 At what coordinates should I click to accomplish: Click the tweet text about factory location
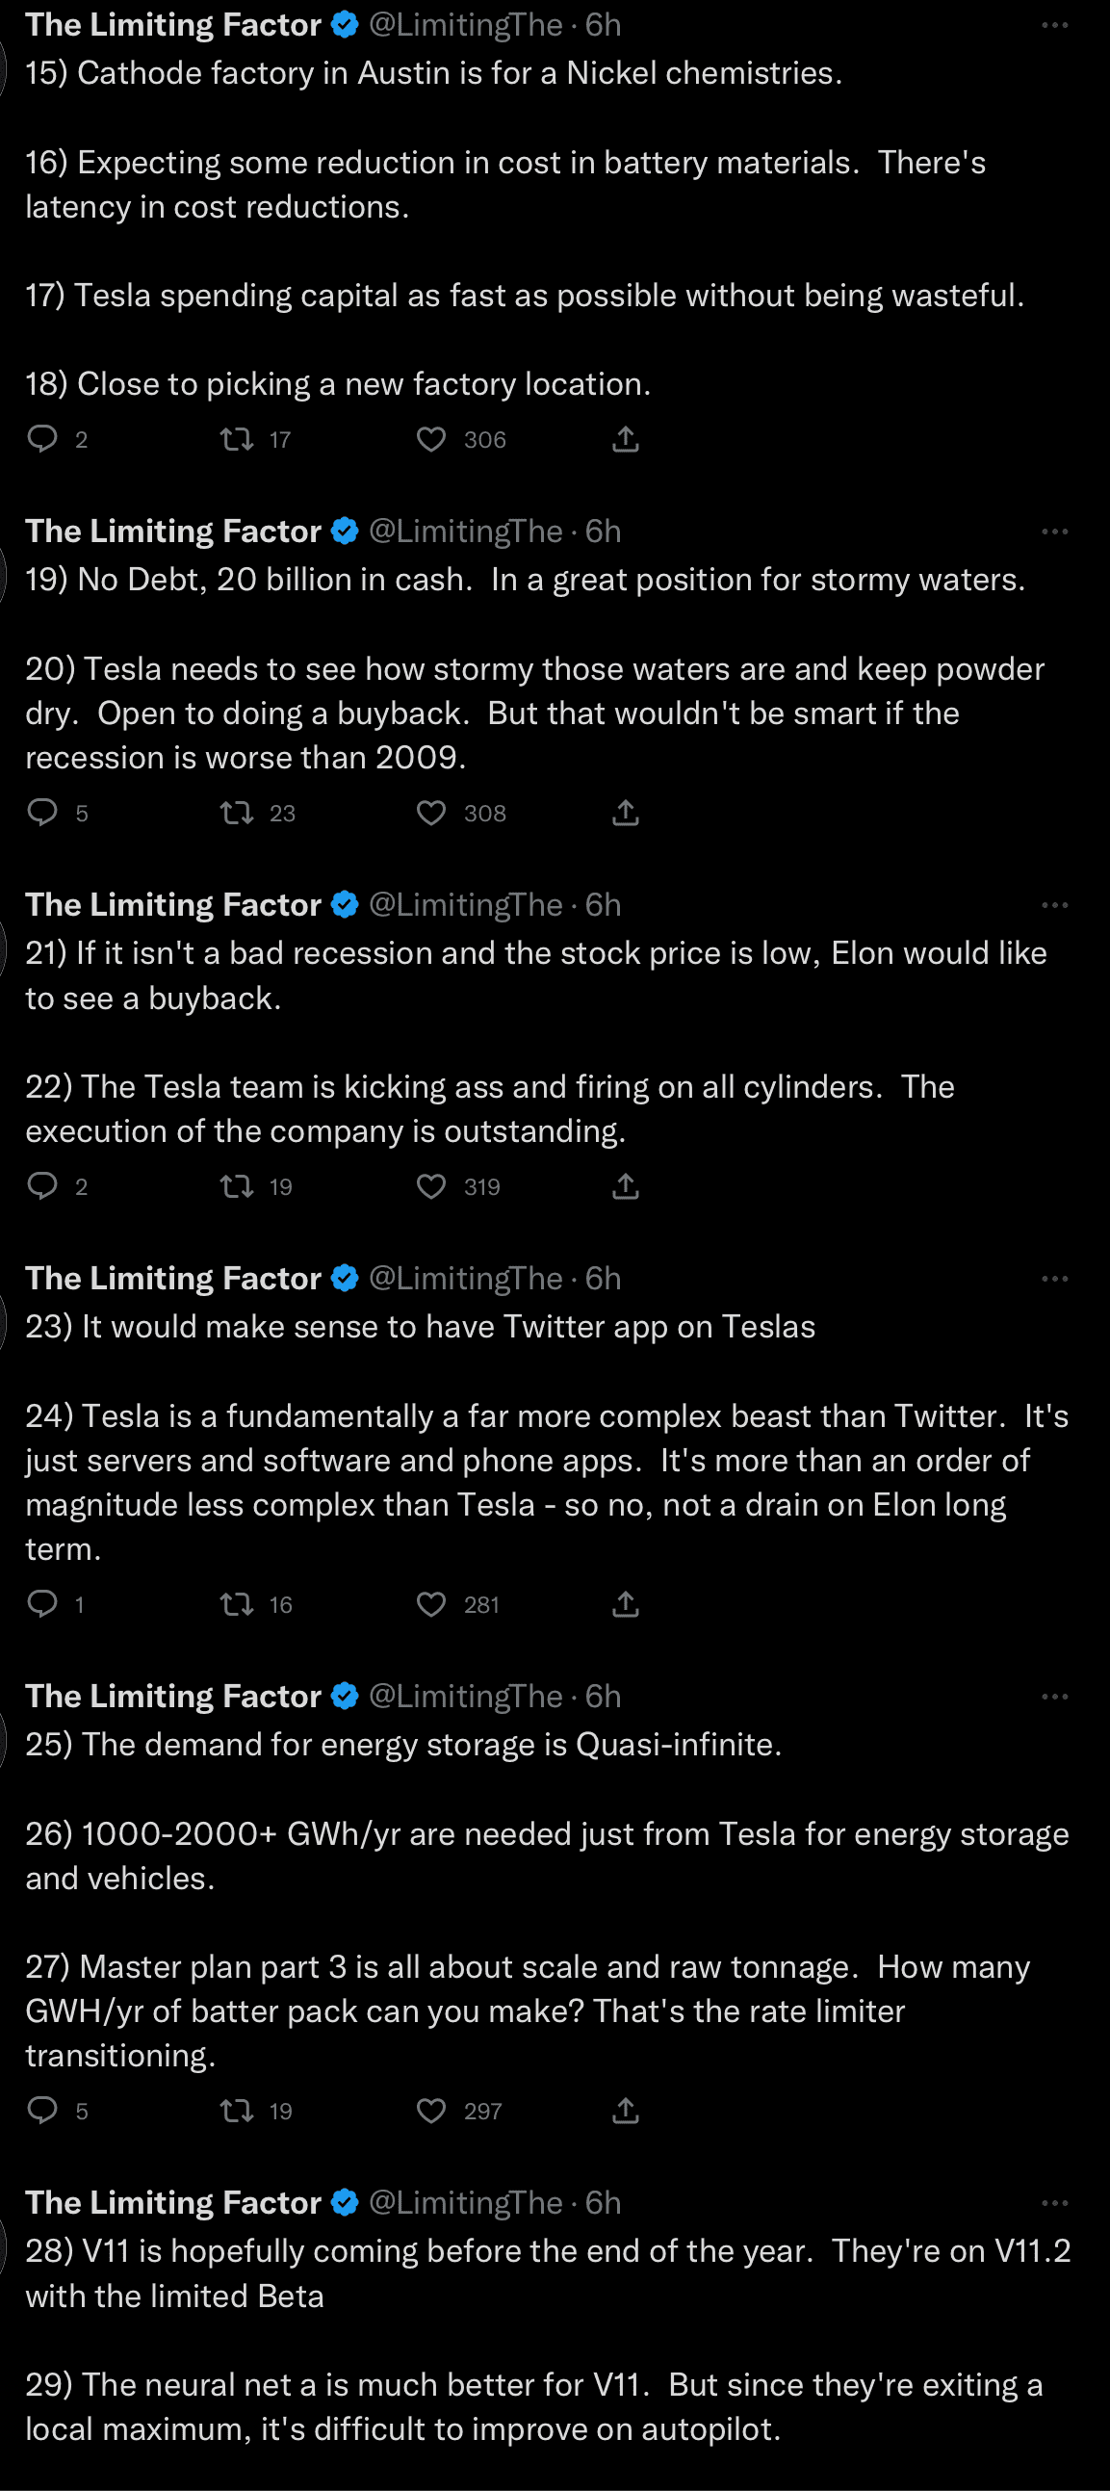(x=339, y=384)
